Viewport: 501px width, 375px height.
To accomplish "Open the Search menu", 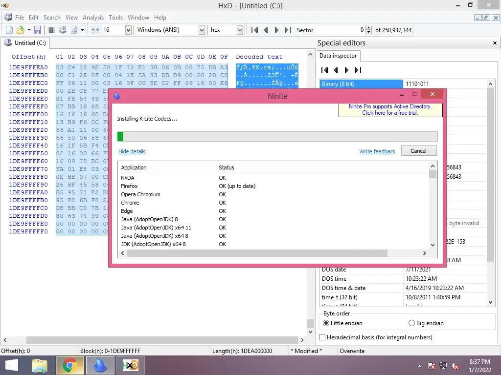I will pyautogui.click(x=52, y=17).
